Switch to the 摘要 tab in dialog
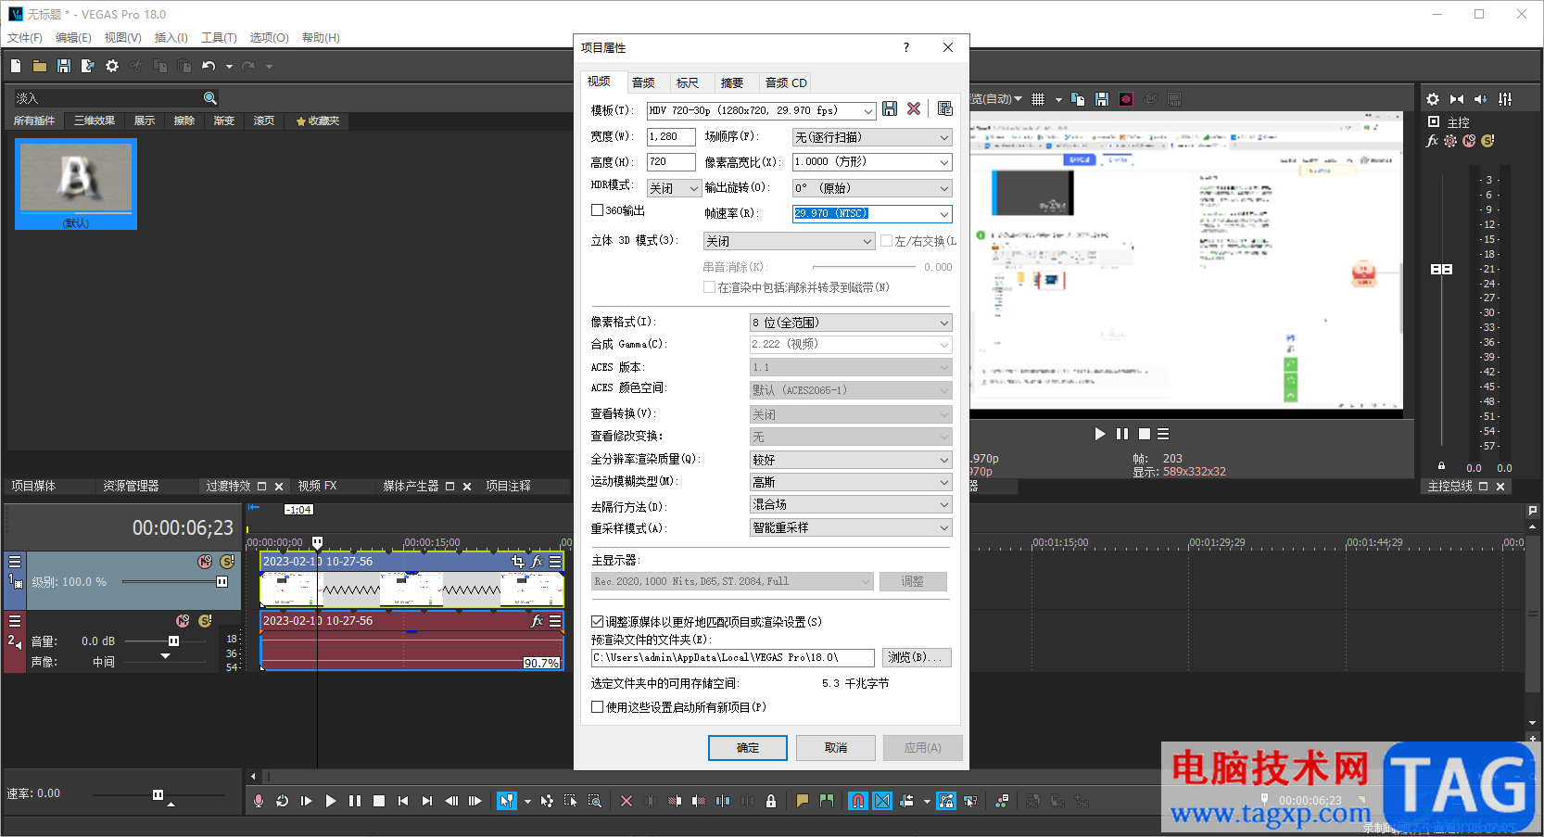1544x837 pixels. [732, 82]
